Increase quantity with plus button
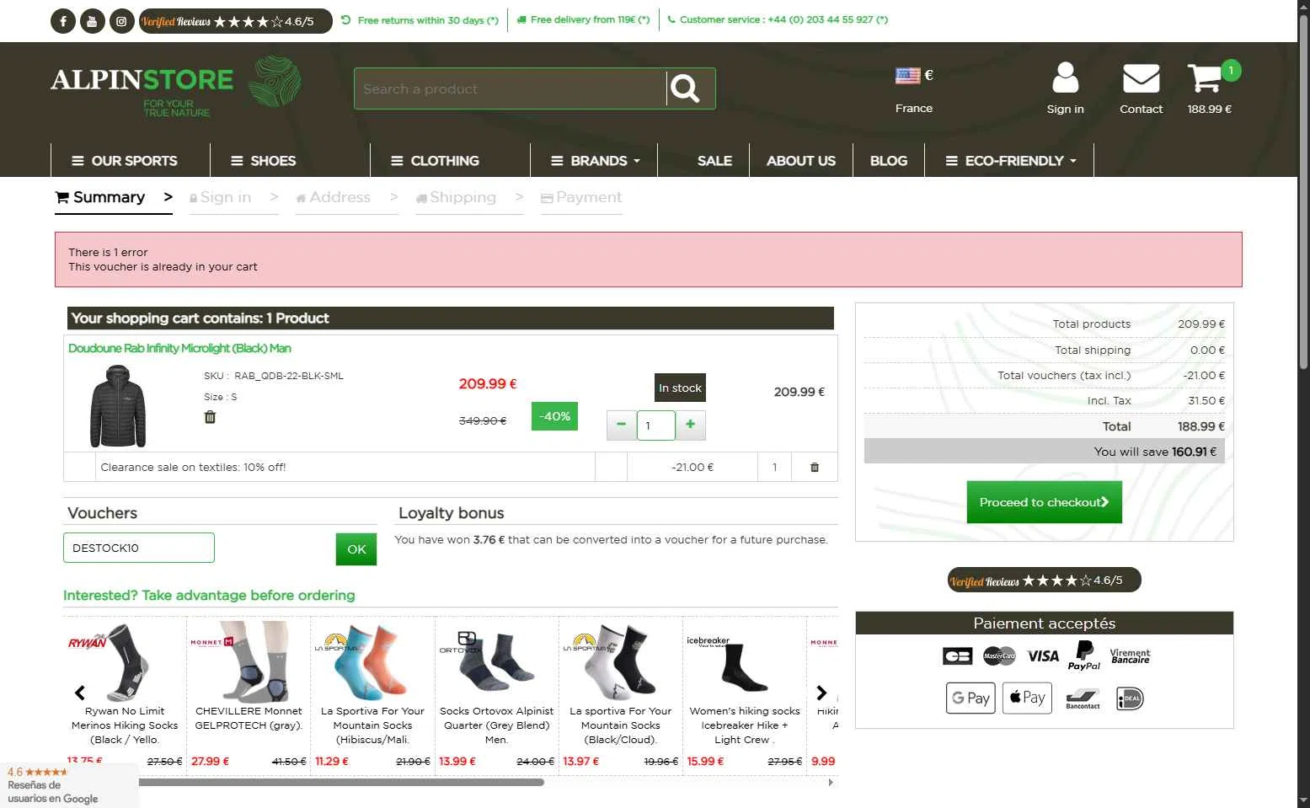Image resolution: width=1310 pixels, height=808 pixels. pos(690,425)
